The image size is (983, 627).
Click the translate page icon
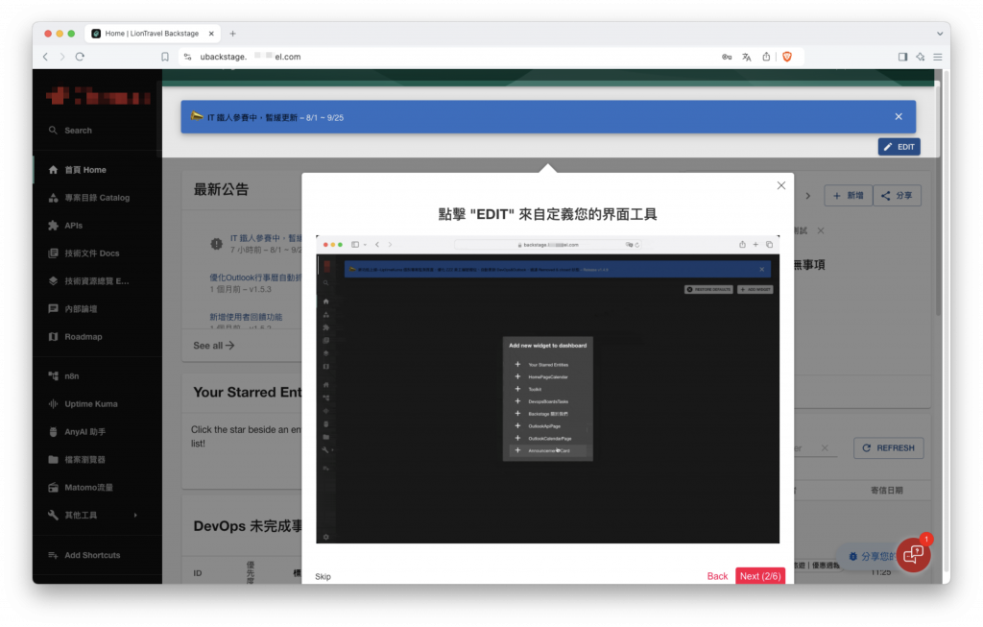coord(746,57)
